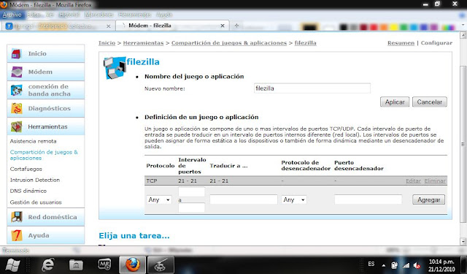This screenshot has width=467, height=274.
Task: Open the Red doméstica sidebar section
Action: click(45, 217)
